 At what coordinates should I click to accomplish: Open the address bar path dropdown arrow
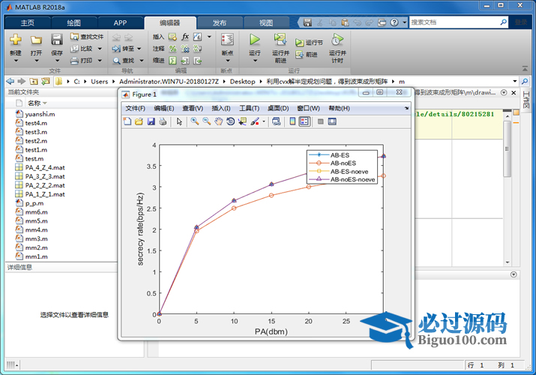tap(515, 81)
